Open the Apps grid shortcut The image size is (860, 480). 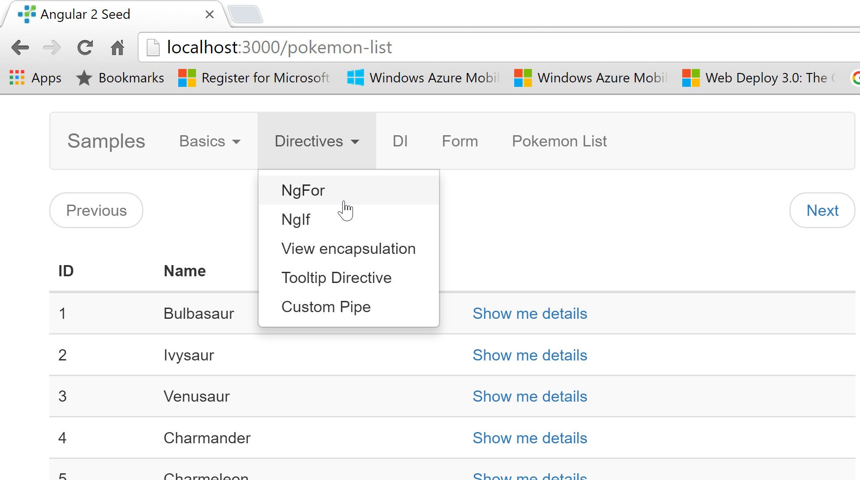(35, 78)
